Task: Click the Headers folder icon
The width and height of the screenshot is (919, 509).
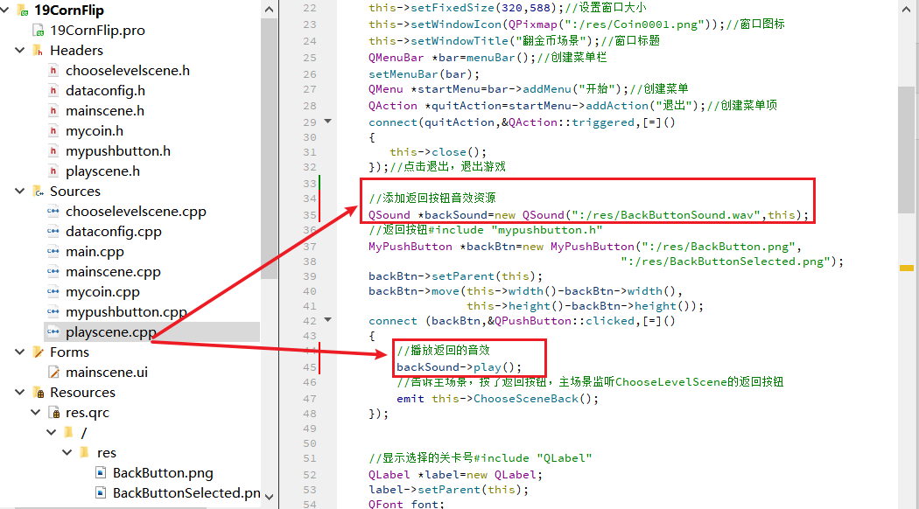Action: (39, 51)
